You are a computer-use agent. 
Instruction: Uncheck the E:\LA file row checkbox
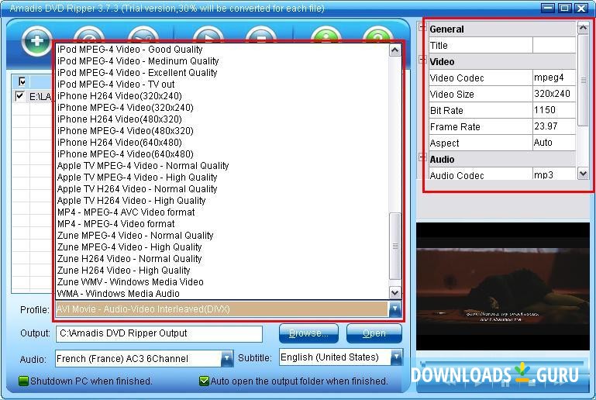click(x=19, y=96)
